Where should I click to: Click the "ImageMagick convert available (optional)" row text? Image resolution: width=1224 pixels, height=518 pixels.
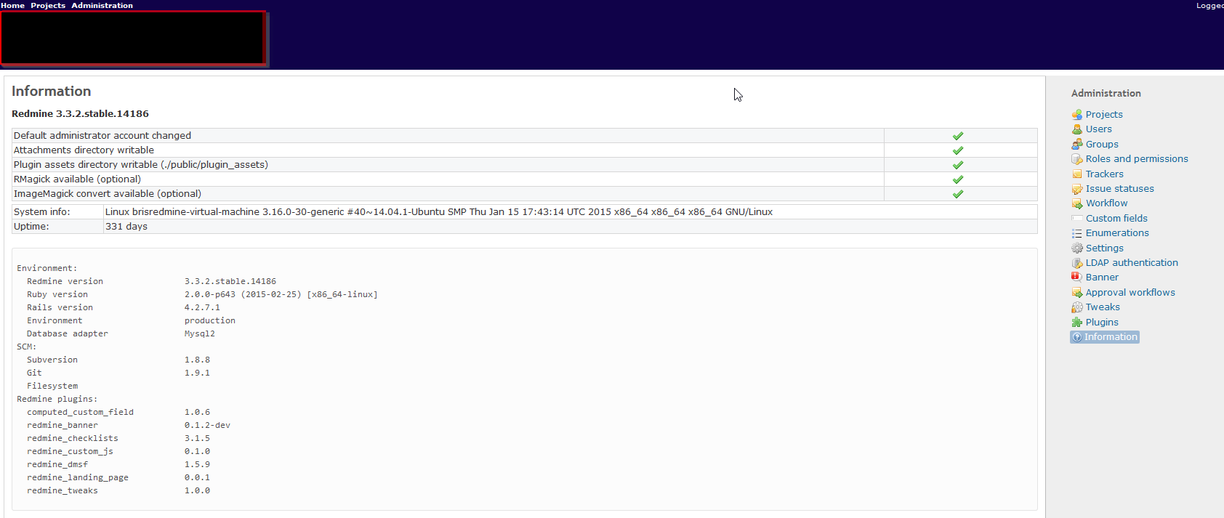click(108, 194)
